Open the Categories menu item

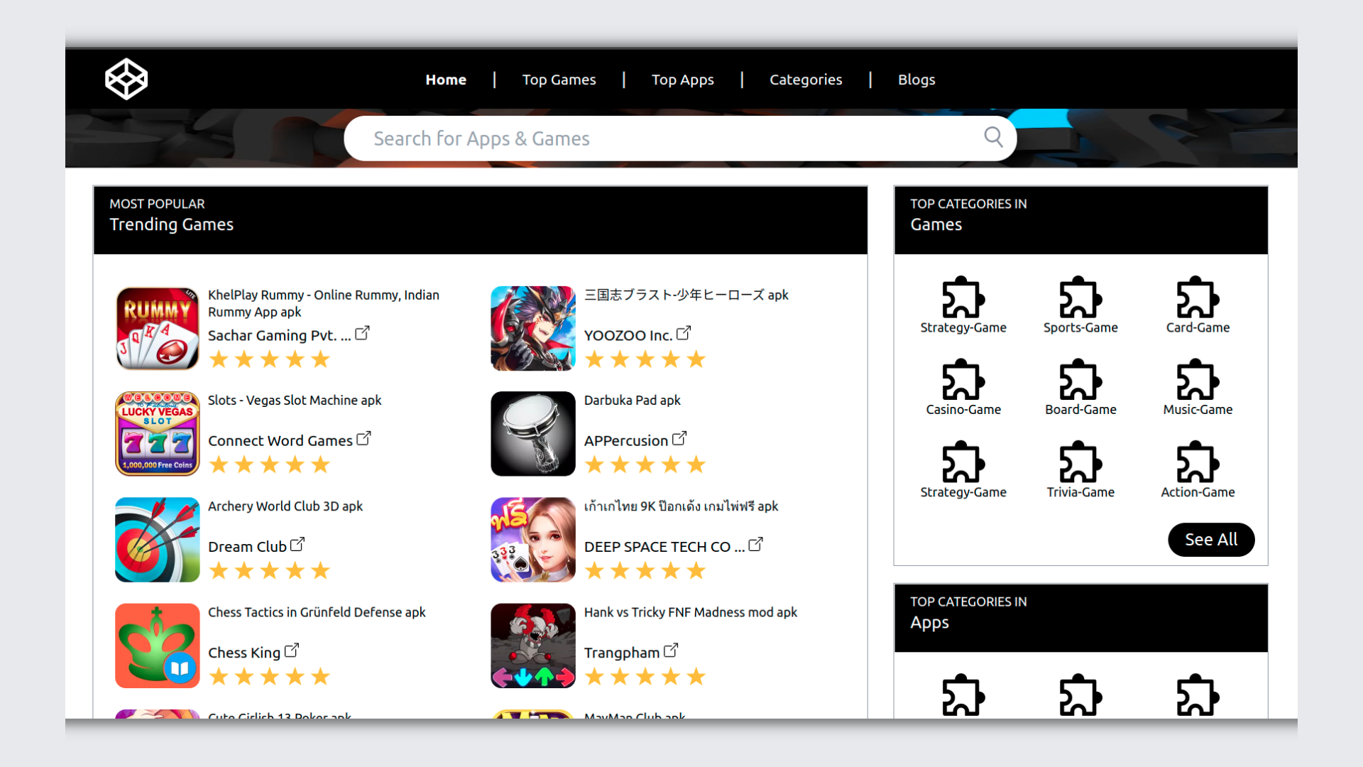click(x=806, y=80)
